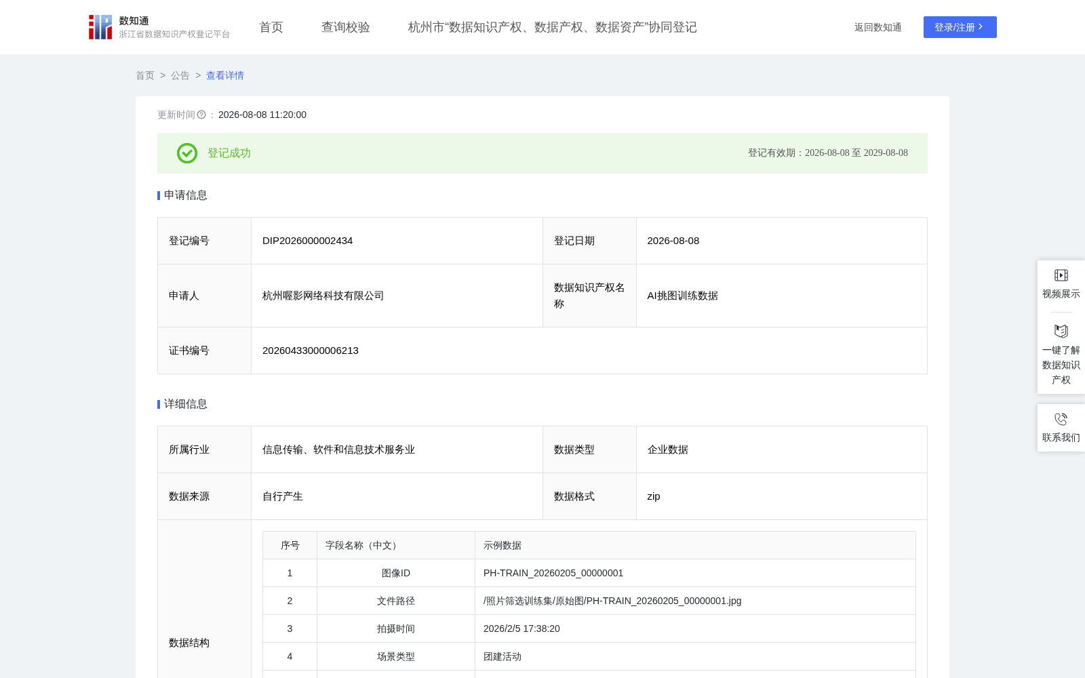
Task: Go to the 首页 nav tab
Action: point(271,27)
